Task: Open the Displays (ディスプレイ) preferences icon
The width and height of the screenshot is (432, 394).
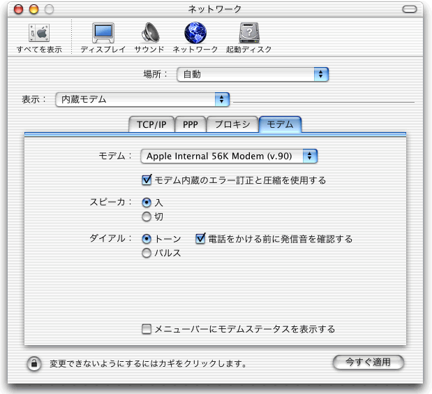Action: (x=103, y=34)
